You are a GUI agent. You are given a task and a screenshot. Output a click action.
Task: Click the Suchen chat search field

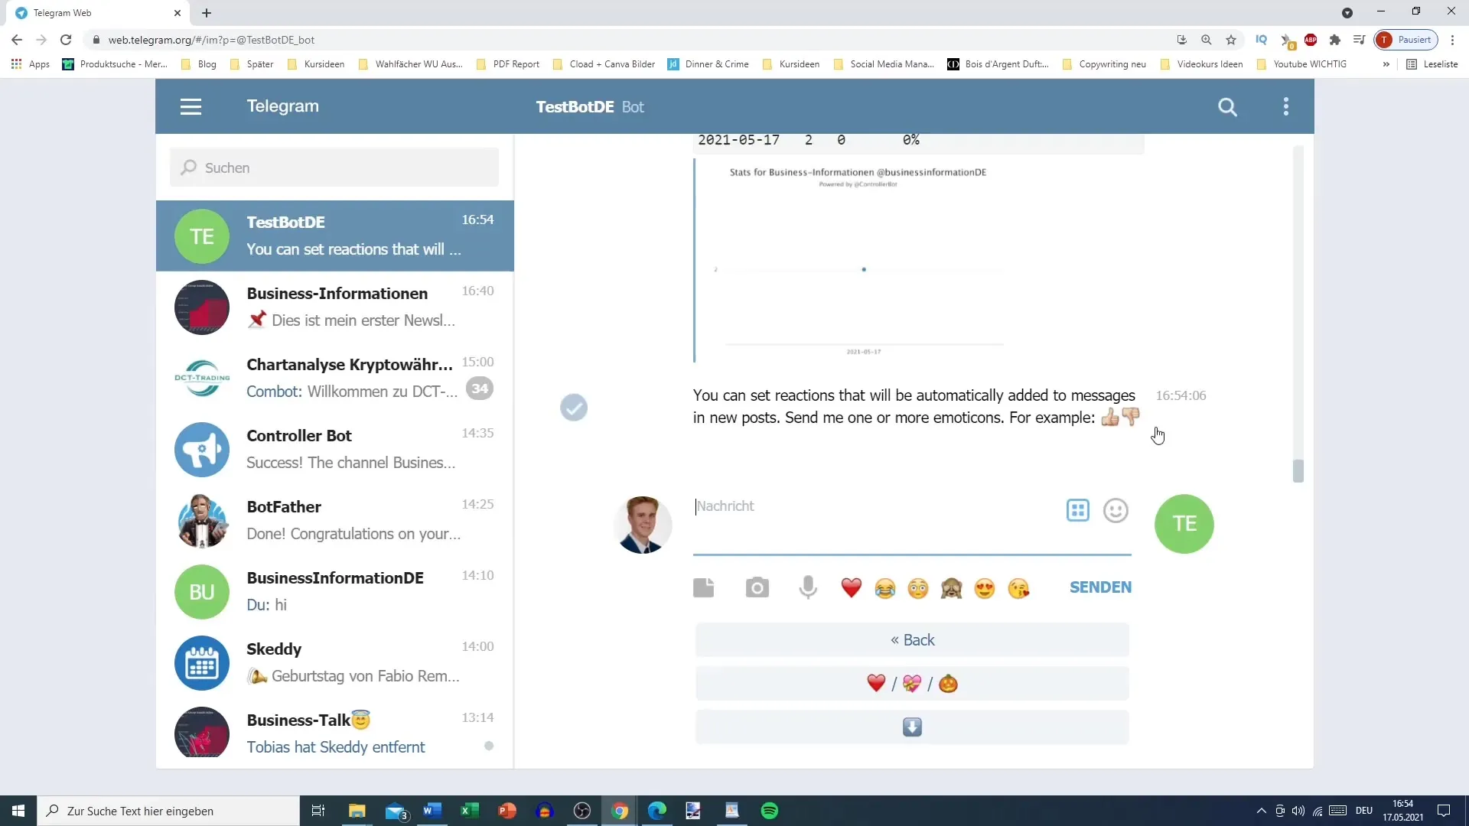pos(334,167)
